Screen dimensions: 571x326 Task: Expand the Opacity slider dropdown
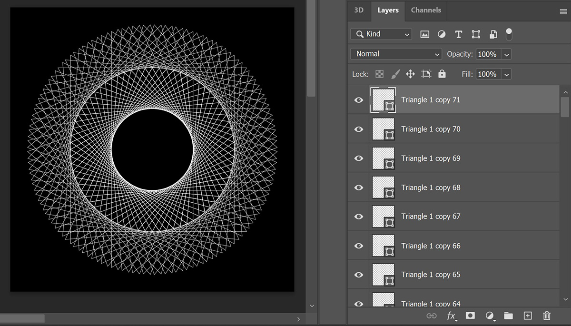[506, 54]
